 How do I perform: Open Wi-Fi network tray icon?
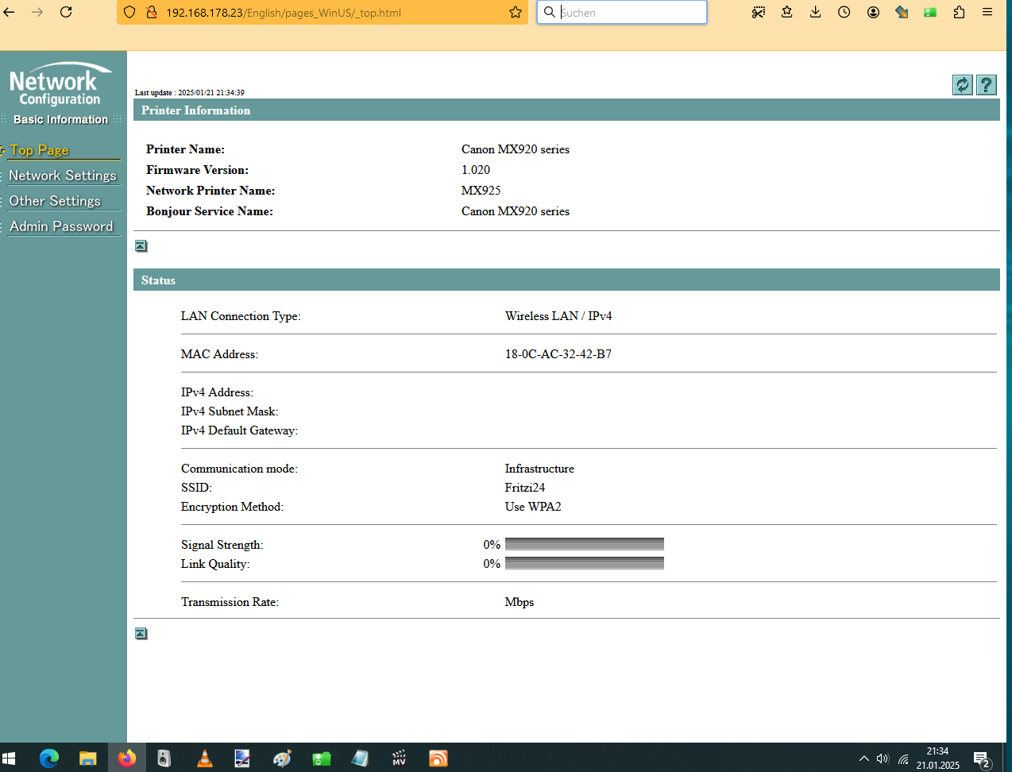[903, 758]
